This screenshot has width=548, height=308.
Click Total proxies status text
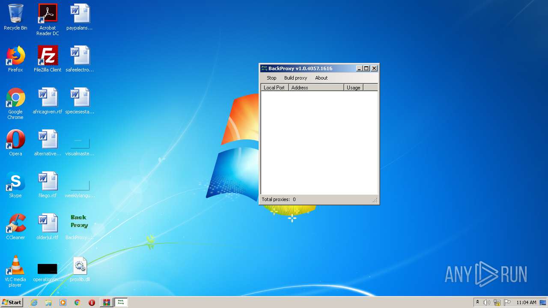point(279,199)
